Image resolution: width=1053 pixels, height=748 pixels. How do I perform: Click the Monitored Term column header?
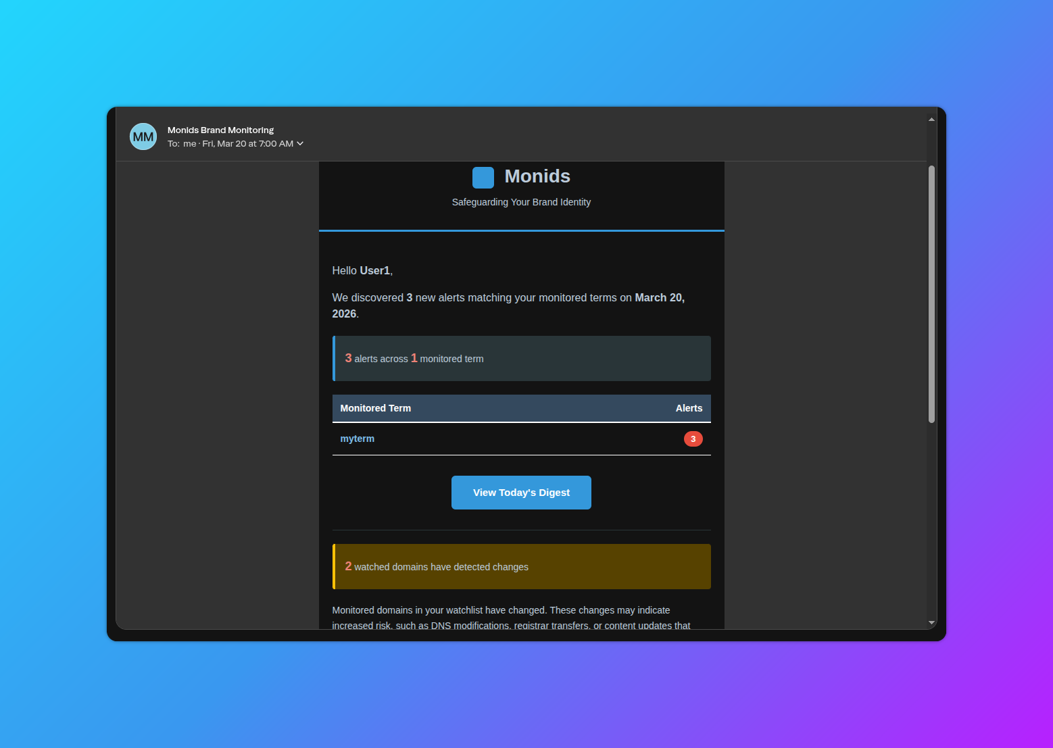pyautogui.click(x=375, y=408)
